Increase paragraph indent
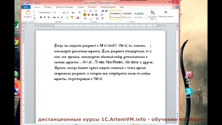 [x=106, y=11]
